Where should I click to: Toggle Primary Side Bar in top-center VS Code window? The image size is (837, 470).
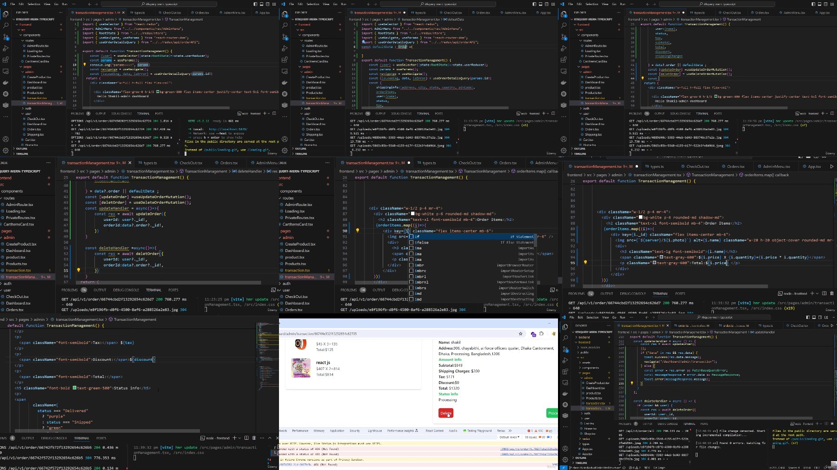click(535, 4)
